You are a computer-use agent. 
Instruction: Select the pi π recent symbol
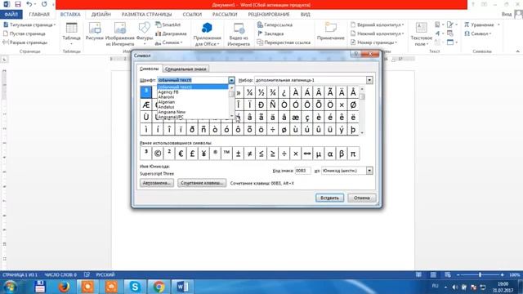353,154
